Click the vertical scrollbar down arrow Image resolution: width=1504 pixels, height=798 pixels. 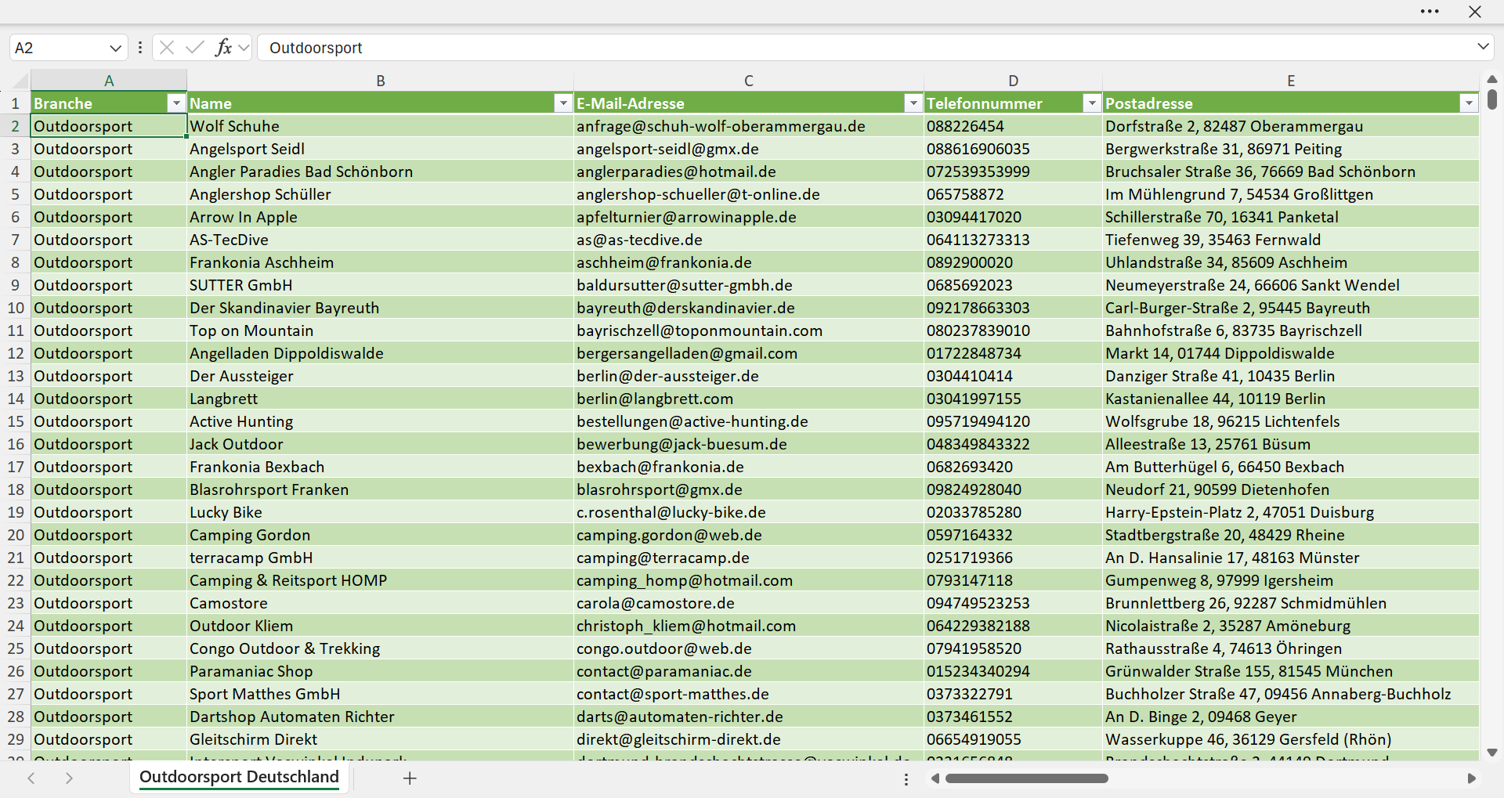(1492, 753)
